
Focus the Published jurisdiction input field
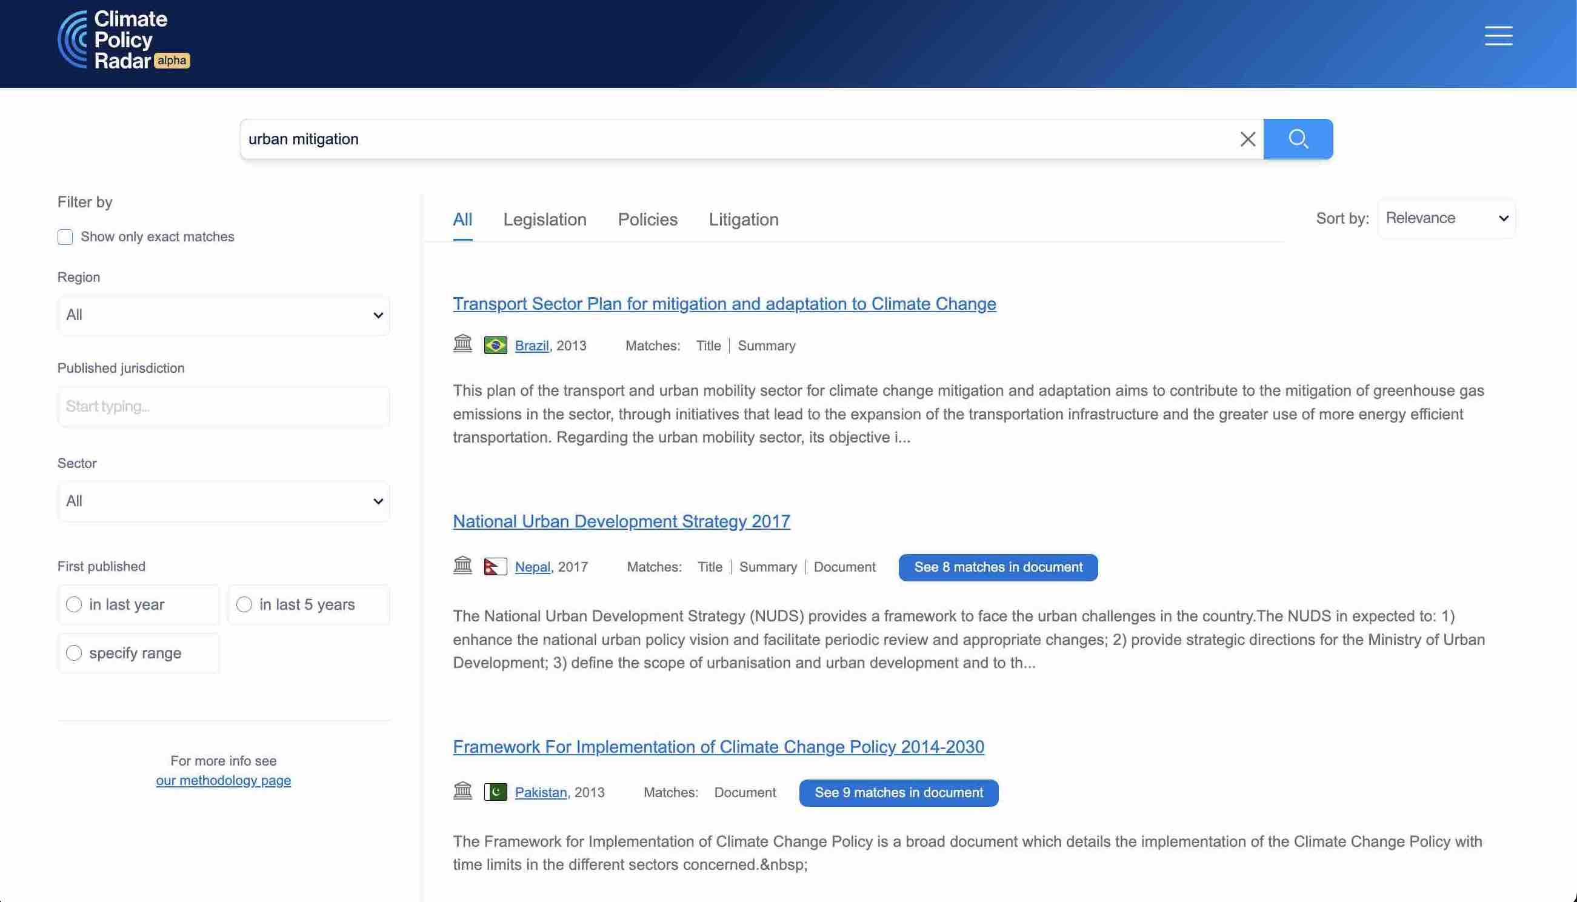pyautogui.click(x=223, y=406)
